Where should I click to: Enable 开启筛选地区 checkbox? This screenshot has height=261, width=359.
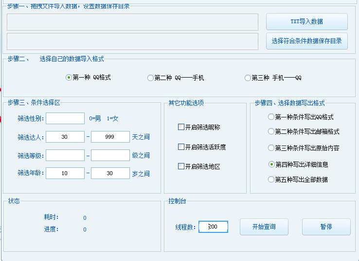point(199,166)
